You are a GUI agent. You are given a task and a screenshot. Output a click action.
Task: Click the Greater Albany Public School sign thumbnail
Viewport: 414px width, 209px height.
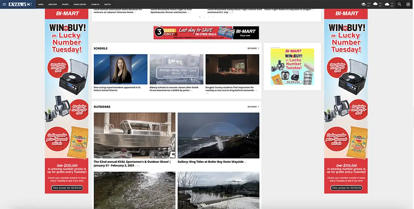[177, 69]
